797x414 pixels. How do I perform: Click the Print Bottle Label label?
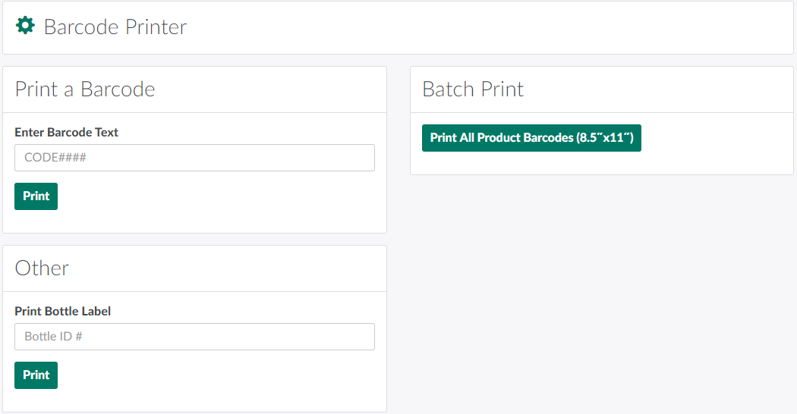(63, 311)
